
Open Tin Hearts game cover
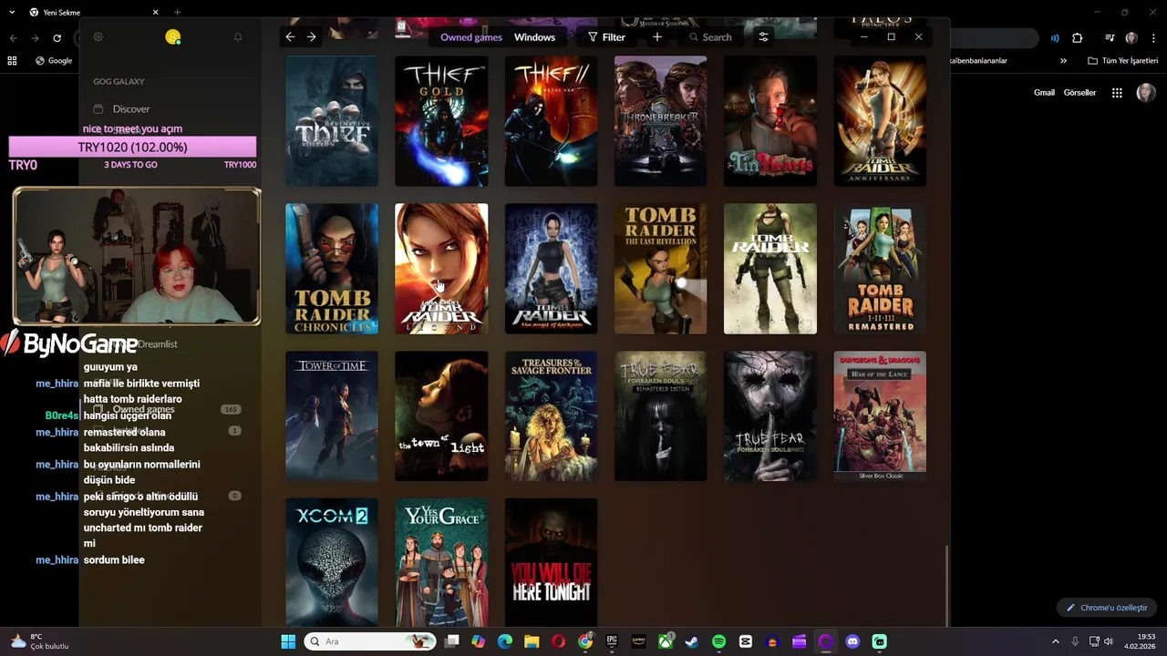click(770, 121)
